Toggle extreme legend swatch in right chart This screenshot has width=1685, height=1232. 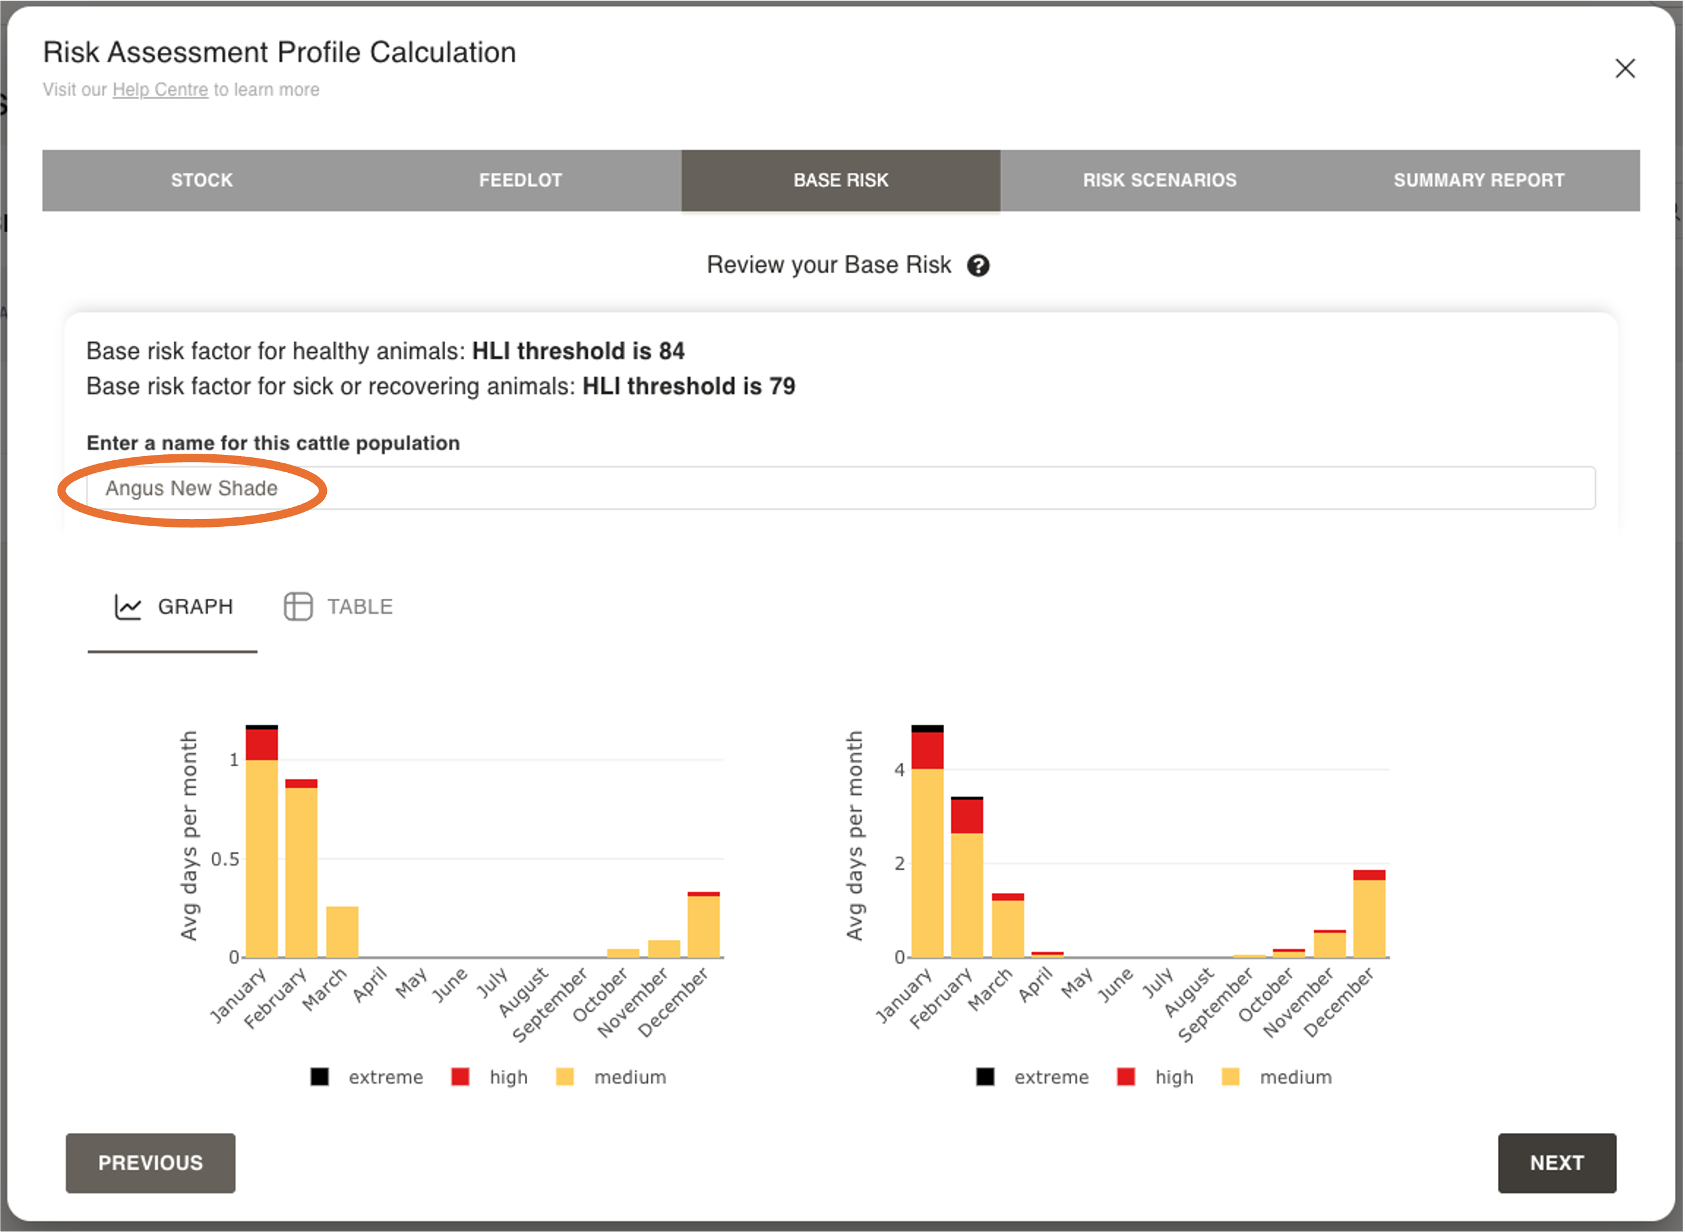click(x=985, y=1076)
